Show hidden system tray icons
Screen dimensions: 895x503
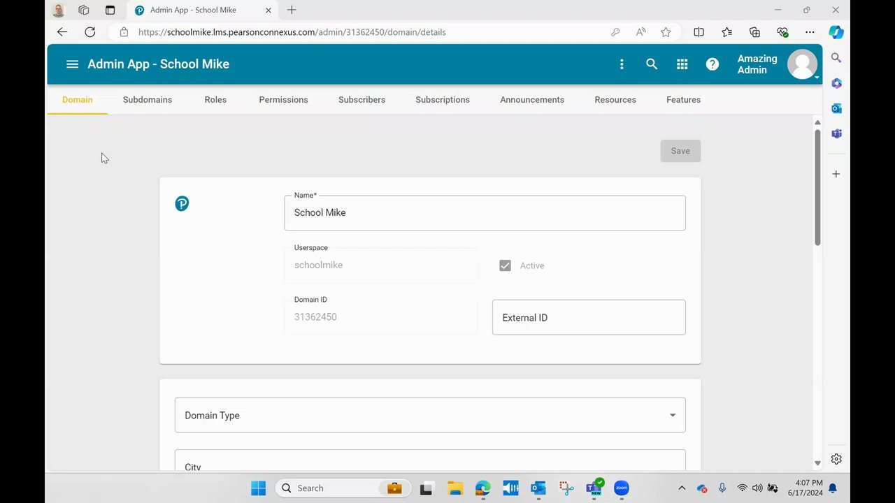point(682,488)
